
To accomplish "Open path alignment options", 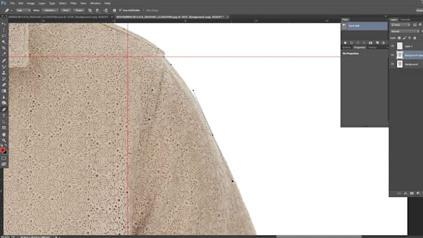I will point(98,11).
